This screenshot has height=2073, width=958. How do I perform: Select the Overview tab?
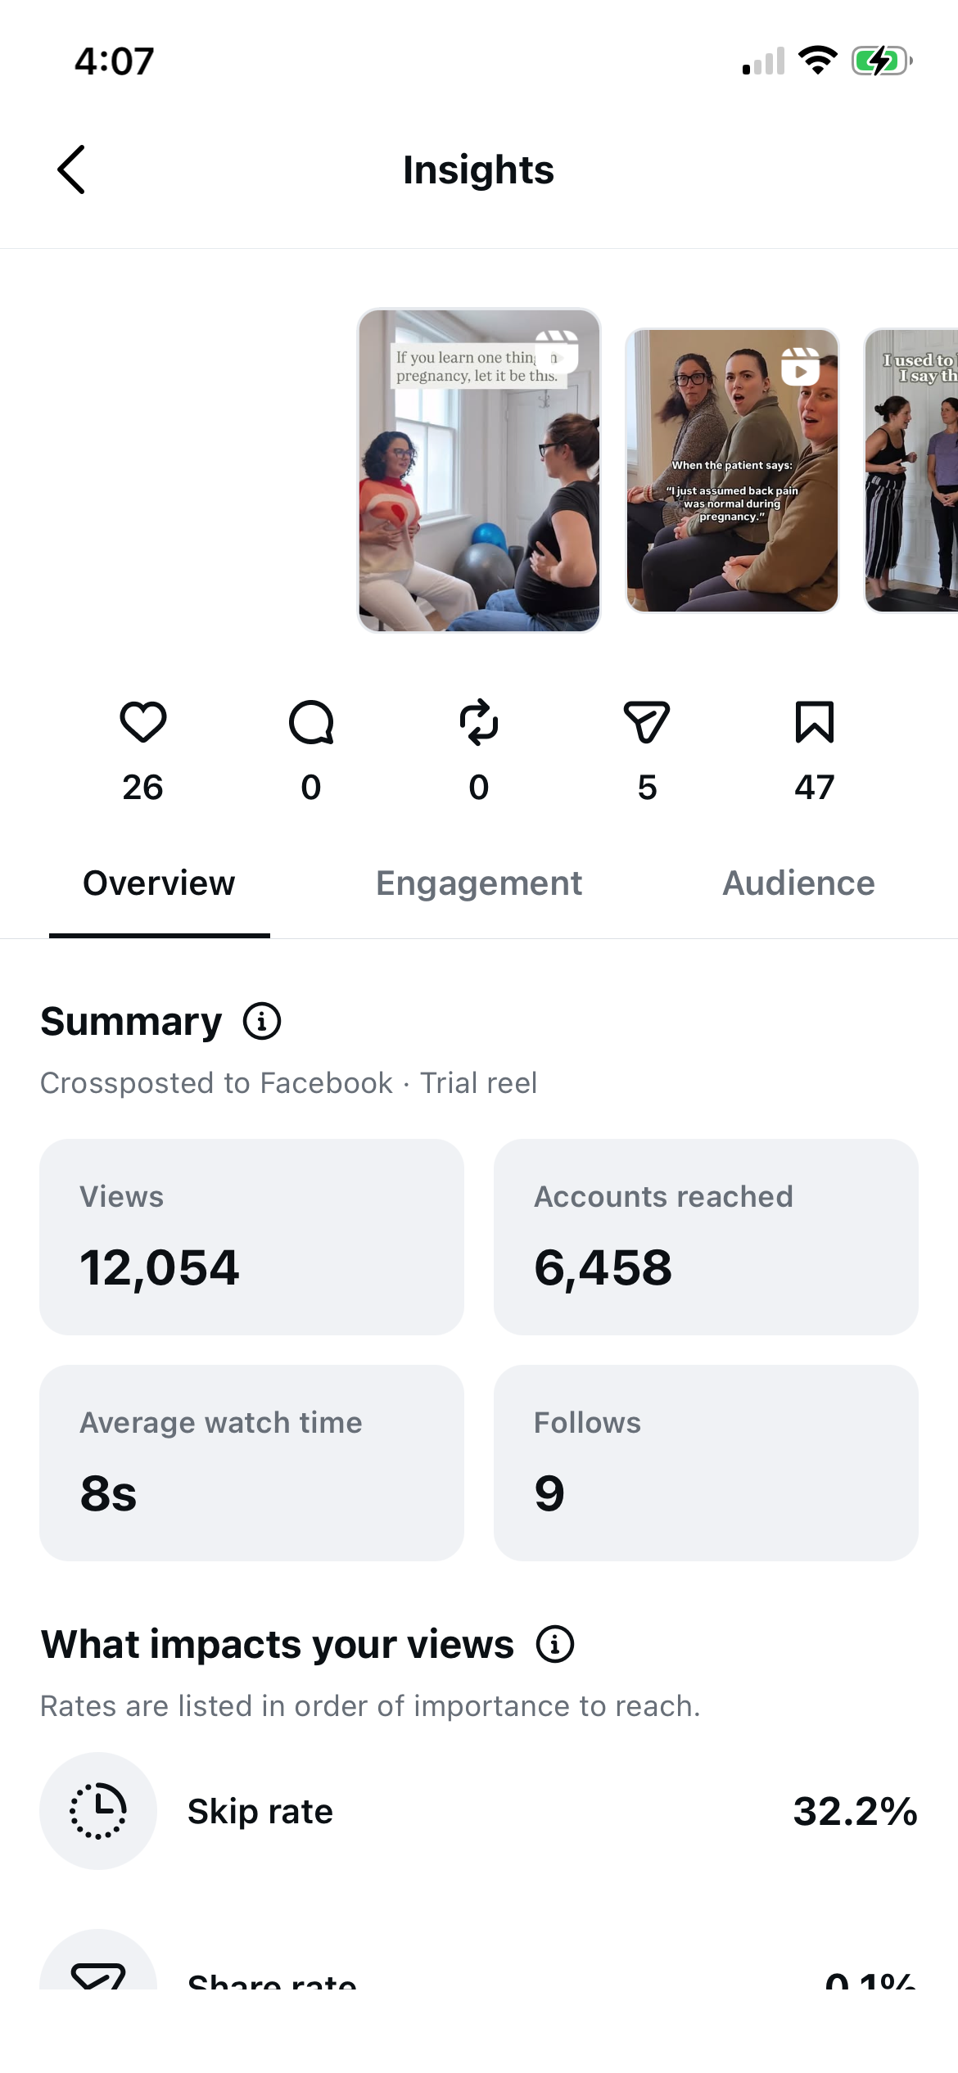159,883
